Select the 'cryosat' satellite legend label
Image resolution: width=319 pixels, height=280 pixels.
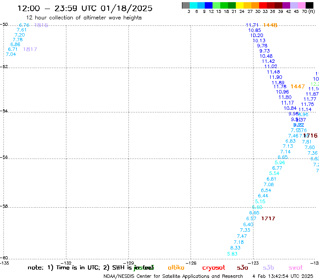coord(214,268)
